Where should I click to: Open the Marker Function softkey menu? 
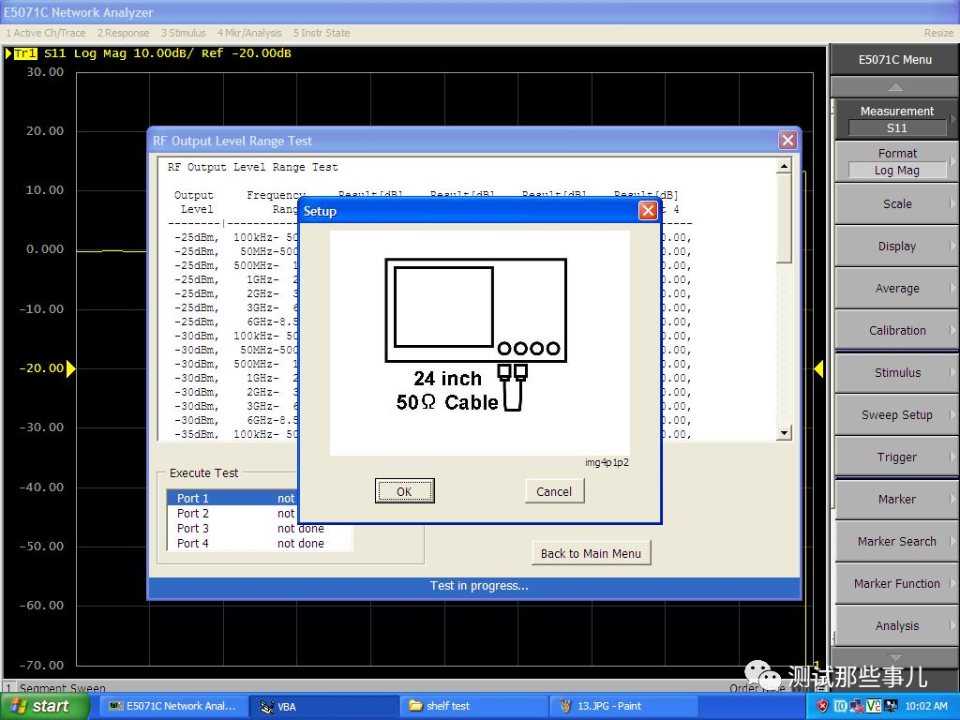pos(896,583)
